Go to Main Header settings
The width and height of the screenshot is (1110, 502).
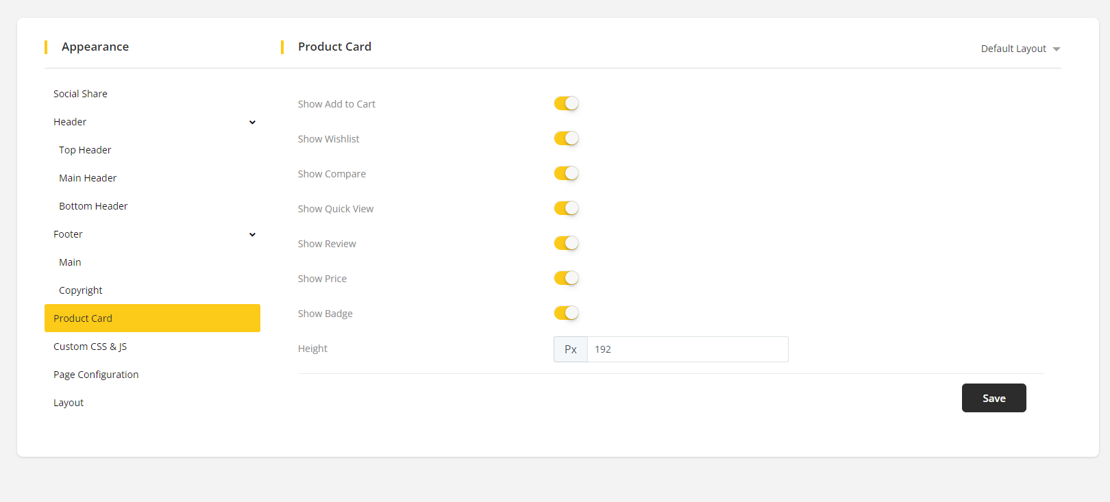click(x=88, y=178)
